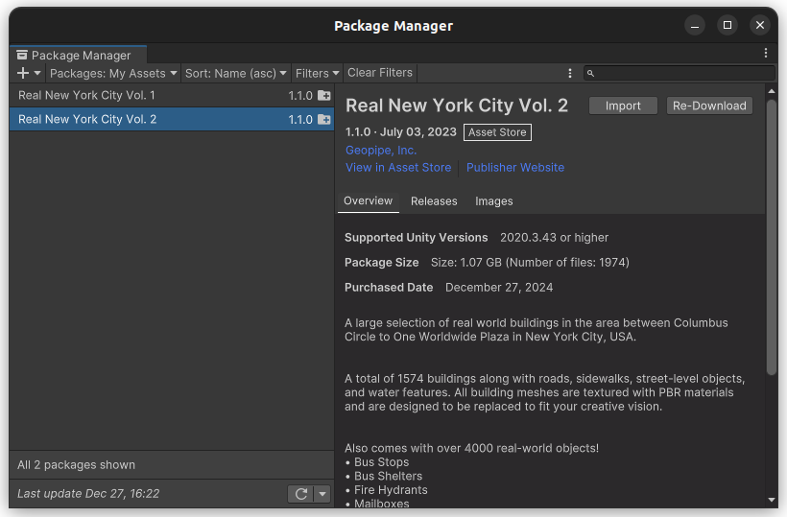The height and width of the screenshot is (517, 787).
Task: Open the toolbar more options menu icon
Action: click(570, 73)
